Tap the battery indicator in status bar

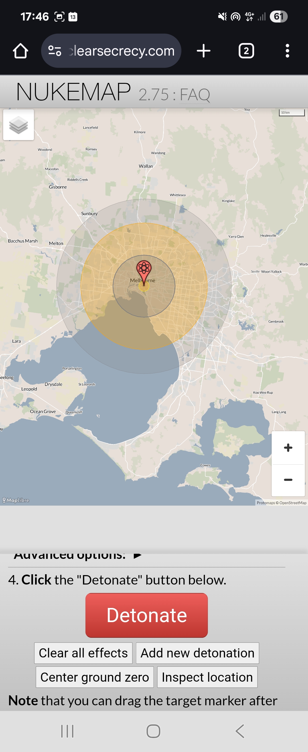(279, 17)
